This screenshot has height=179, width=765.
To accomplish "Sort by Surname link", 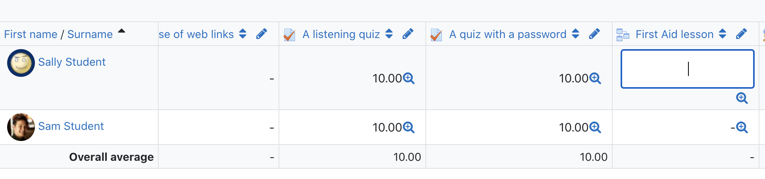I will click(90, 34).
